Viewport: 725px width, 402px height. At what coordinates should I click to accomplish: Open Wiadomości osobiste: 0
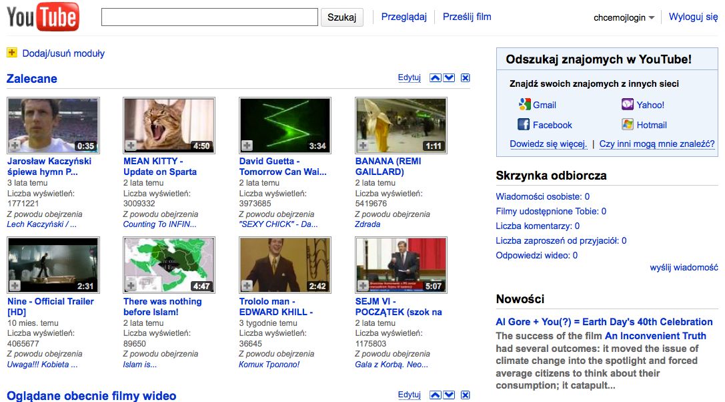point(543,196)
